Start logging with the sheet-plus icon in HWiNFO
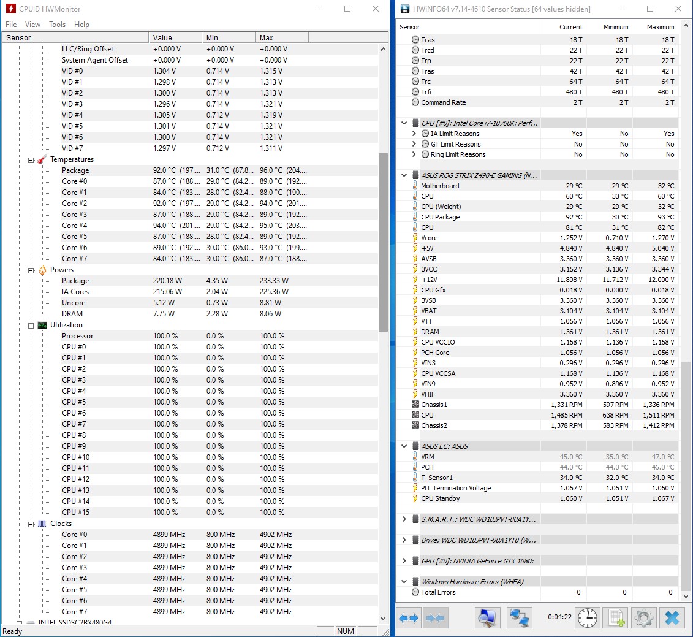693x637 pixels. click(x=616, y=617)
